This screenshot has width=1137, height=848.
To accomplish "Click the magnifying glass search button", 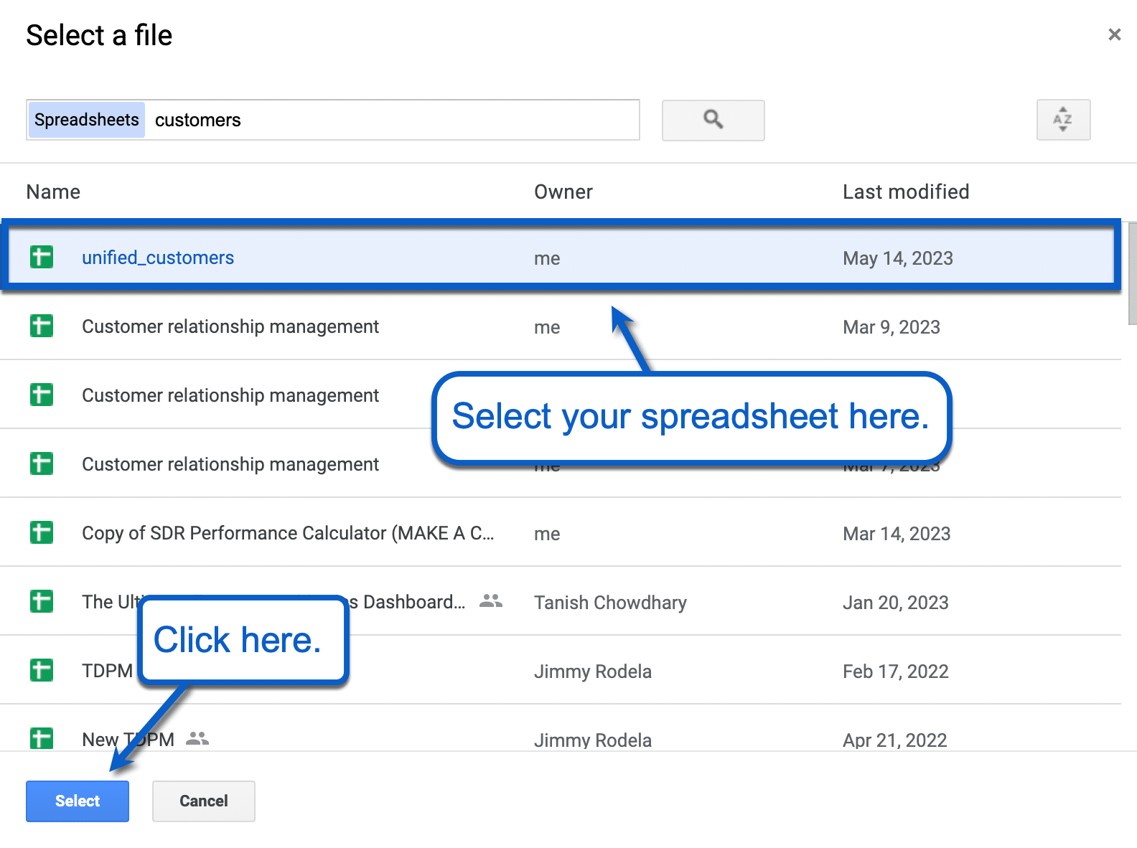I will [x=713, y=120].
